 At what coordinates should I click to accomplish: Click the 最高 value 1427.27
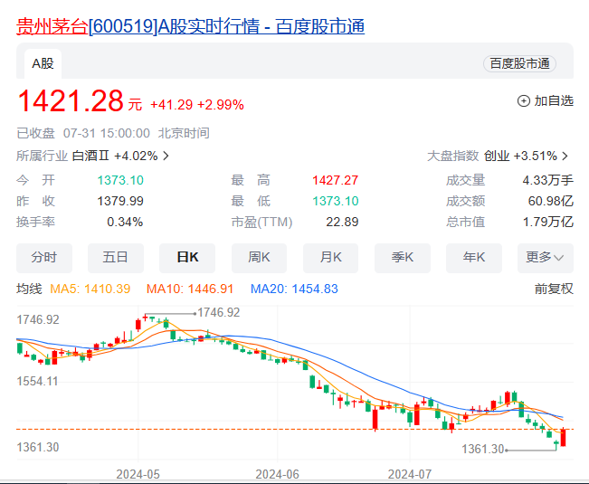pyautogui.click(x=335, y=180)
